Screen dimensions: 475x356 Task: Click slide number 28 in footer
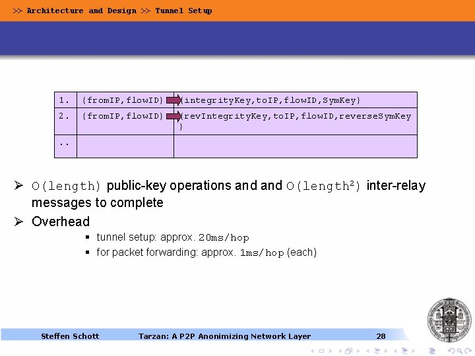click(381, 336)
